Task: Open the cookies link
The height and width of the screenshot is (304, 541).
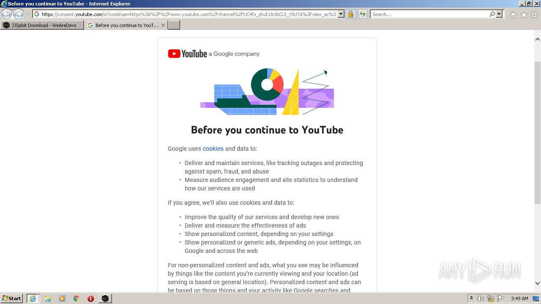Action: point(213,149)
